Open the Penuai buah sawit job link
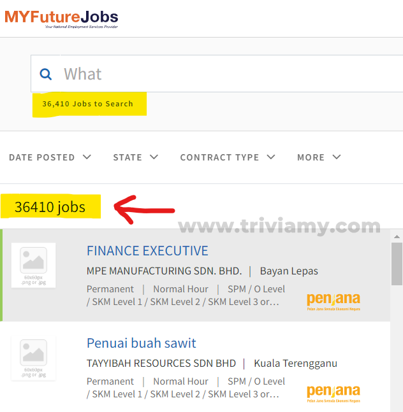 tap(142, 343)
